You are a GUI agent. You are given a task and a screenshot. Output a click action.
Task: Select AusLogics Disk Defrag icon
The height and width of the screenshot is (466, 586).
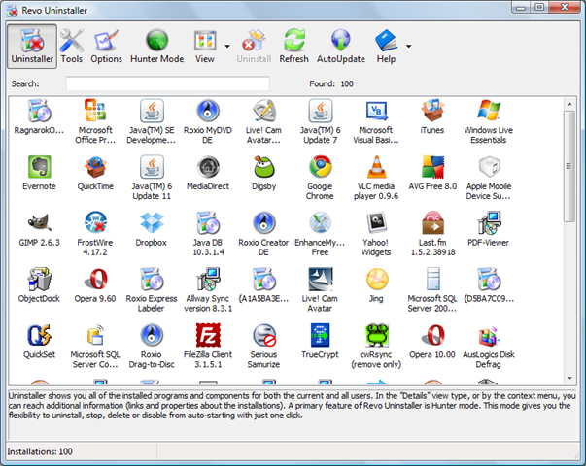[489, 335]
